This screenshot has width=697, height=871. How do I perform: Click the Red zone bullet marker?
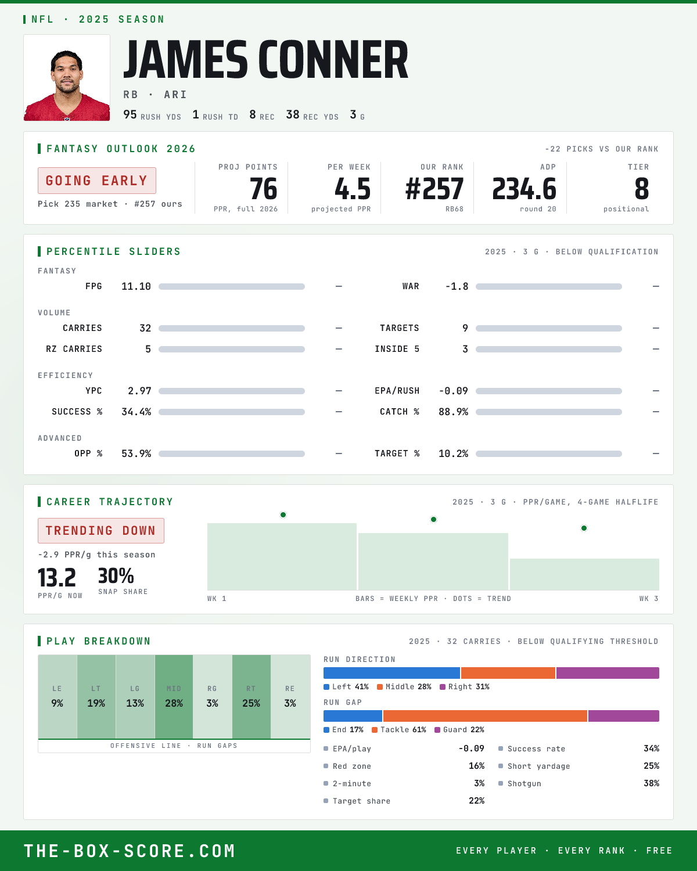tap(326, 766)
